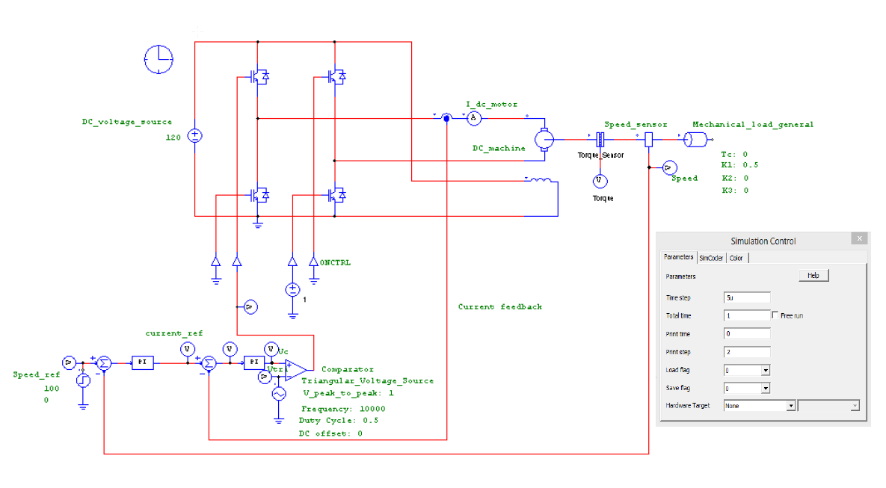Click the 'V_peak_to_peak: 1' text
The image size is (886, 488).
point(348,393)
